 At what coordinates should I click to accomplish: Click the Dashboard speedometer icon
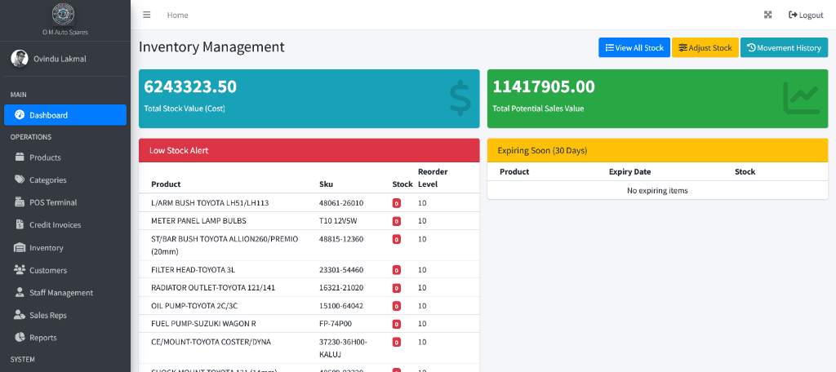point(20,114)
